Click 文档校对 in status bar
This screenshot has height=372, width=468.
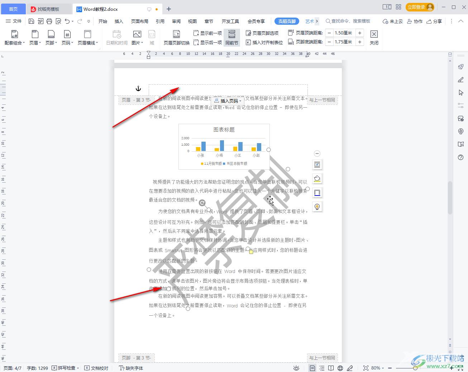coord(96,368)
